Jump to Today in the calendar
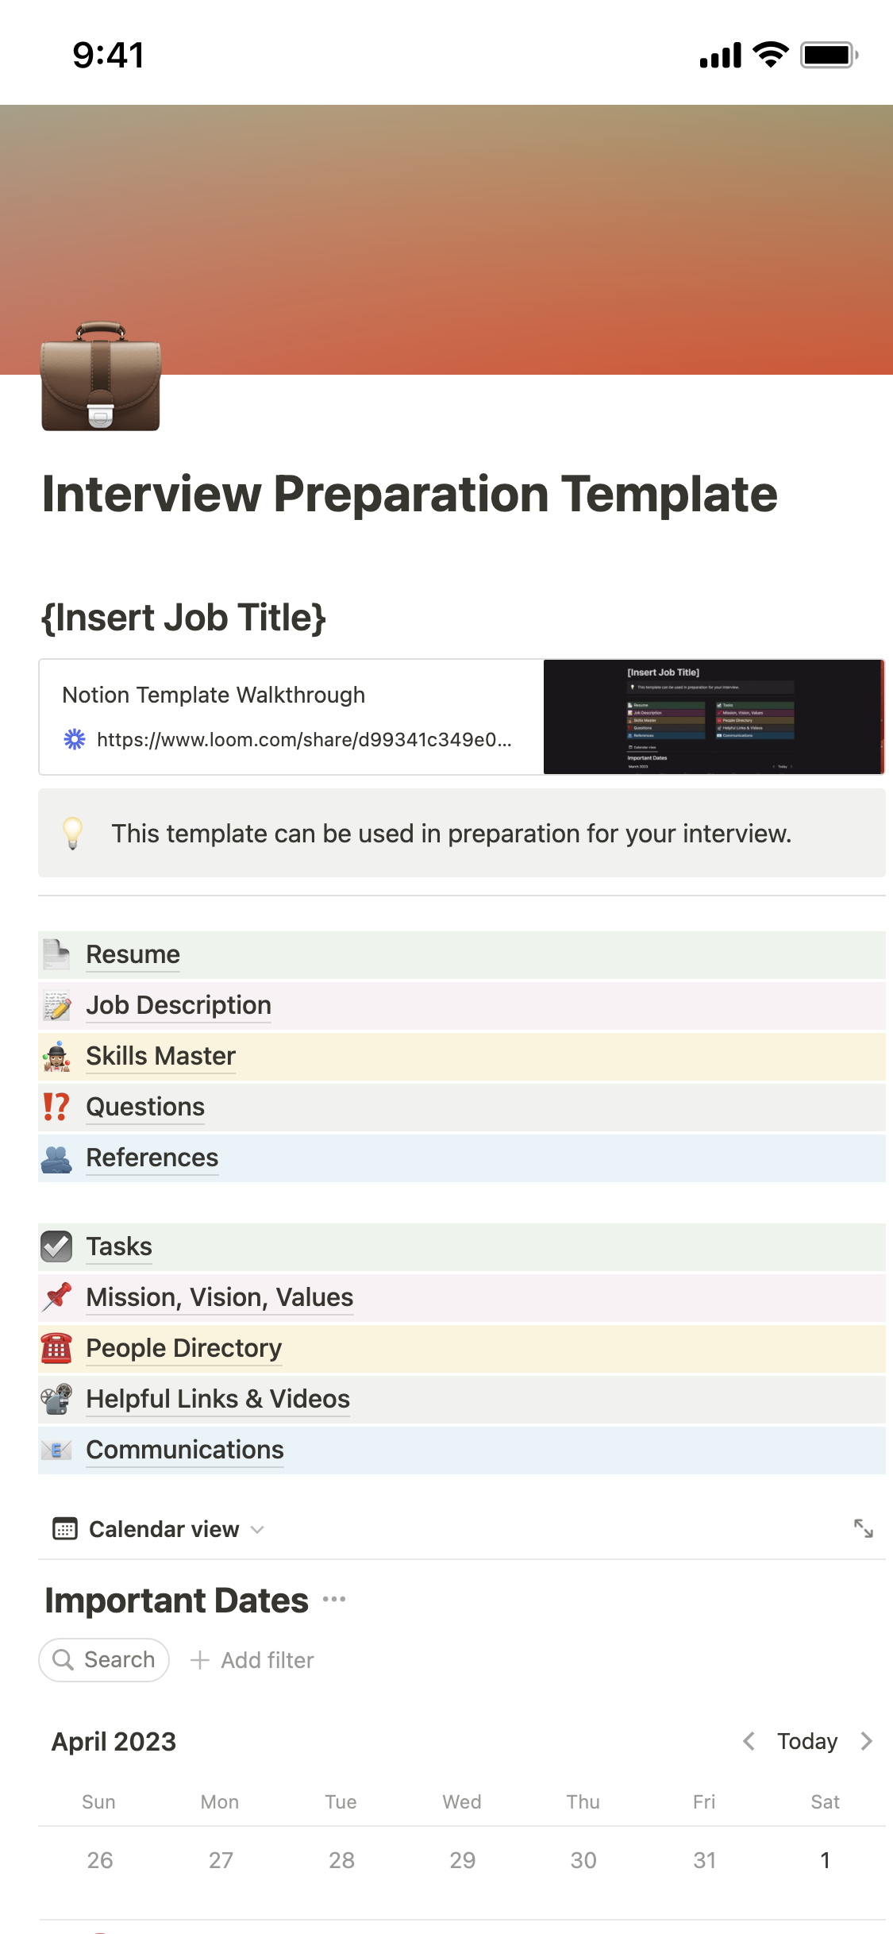 (807, 1741)
